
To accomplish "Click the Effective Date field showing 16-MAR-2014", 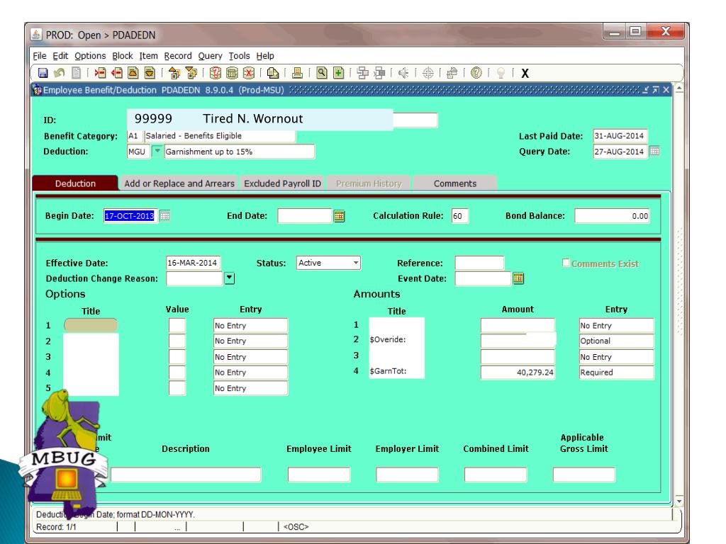I will (193, 263).
